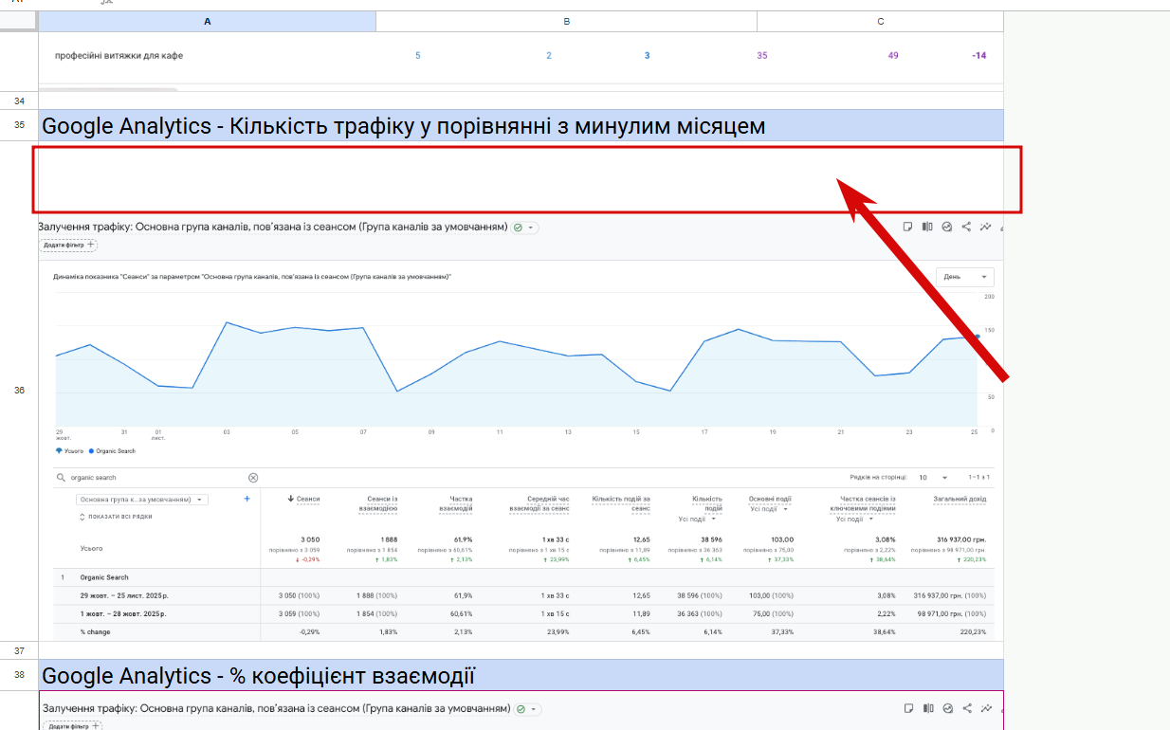Click the '% change' row label
This screenshot has width=1170, height=730.
(96, 632)
